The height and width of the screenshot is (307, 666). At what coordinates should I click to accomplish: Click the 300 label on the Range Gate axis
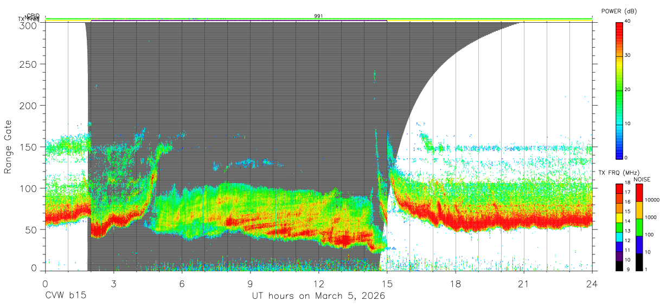(29, 25)
